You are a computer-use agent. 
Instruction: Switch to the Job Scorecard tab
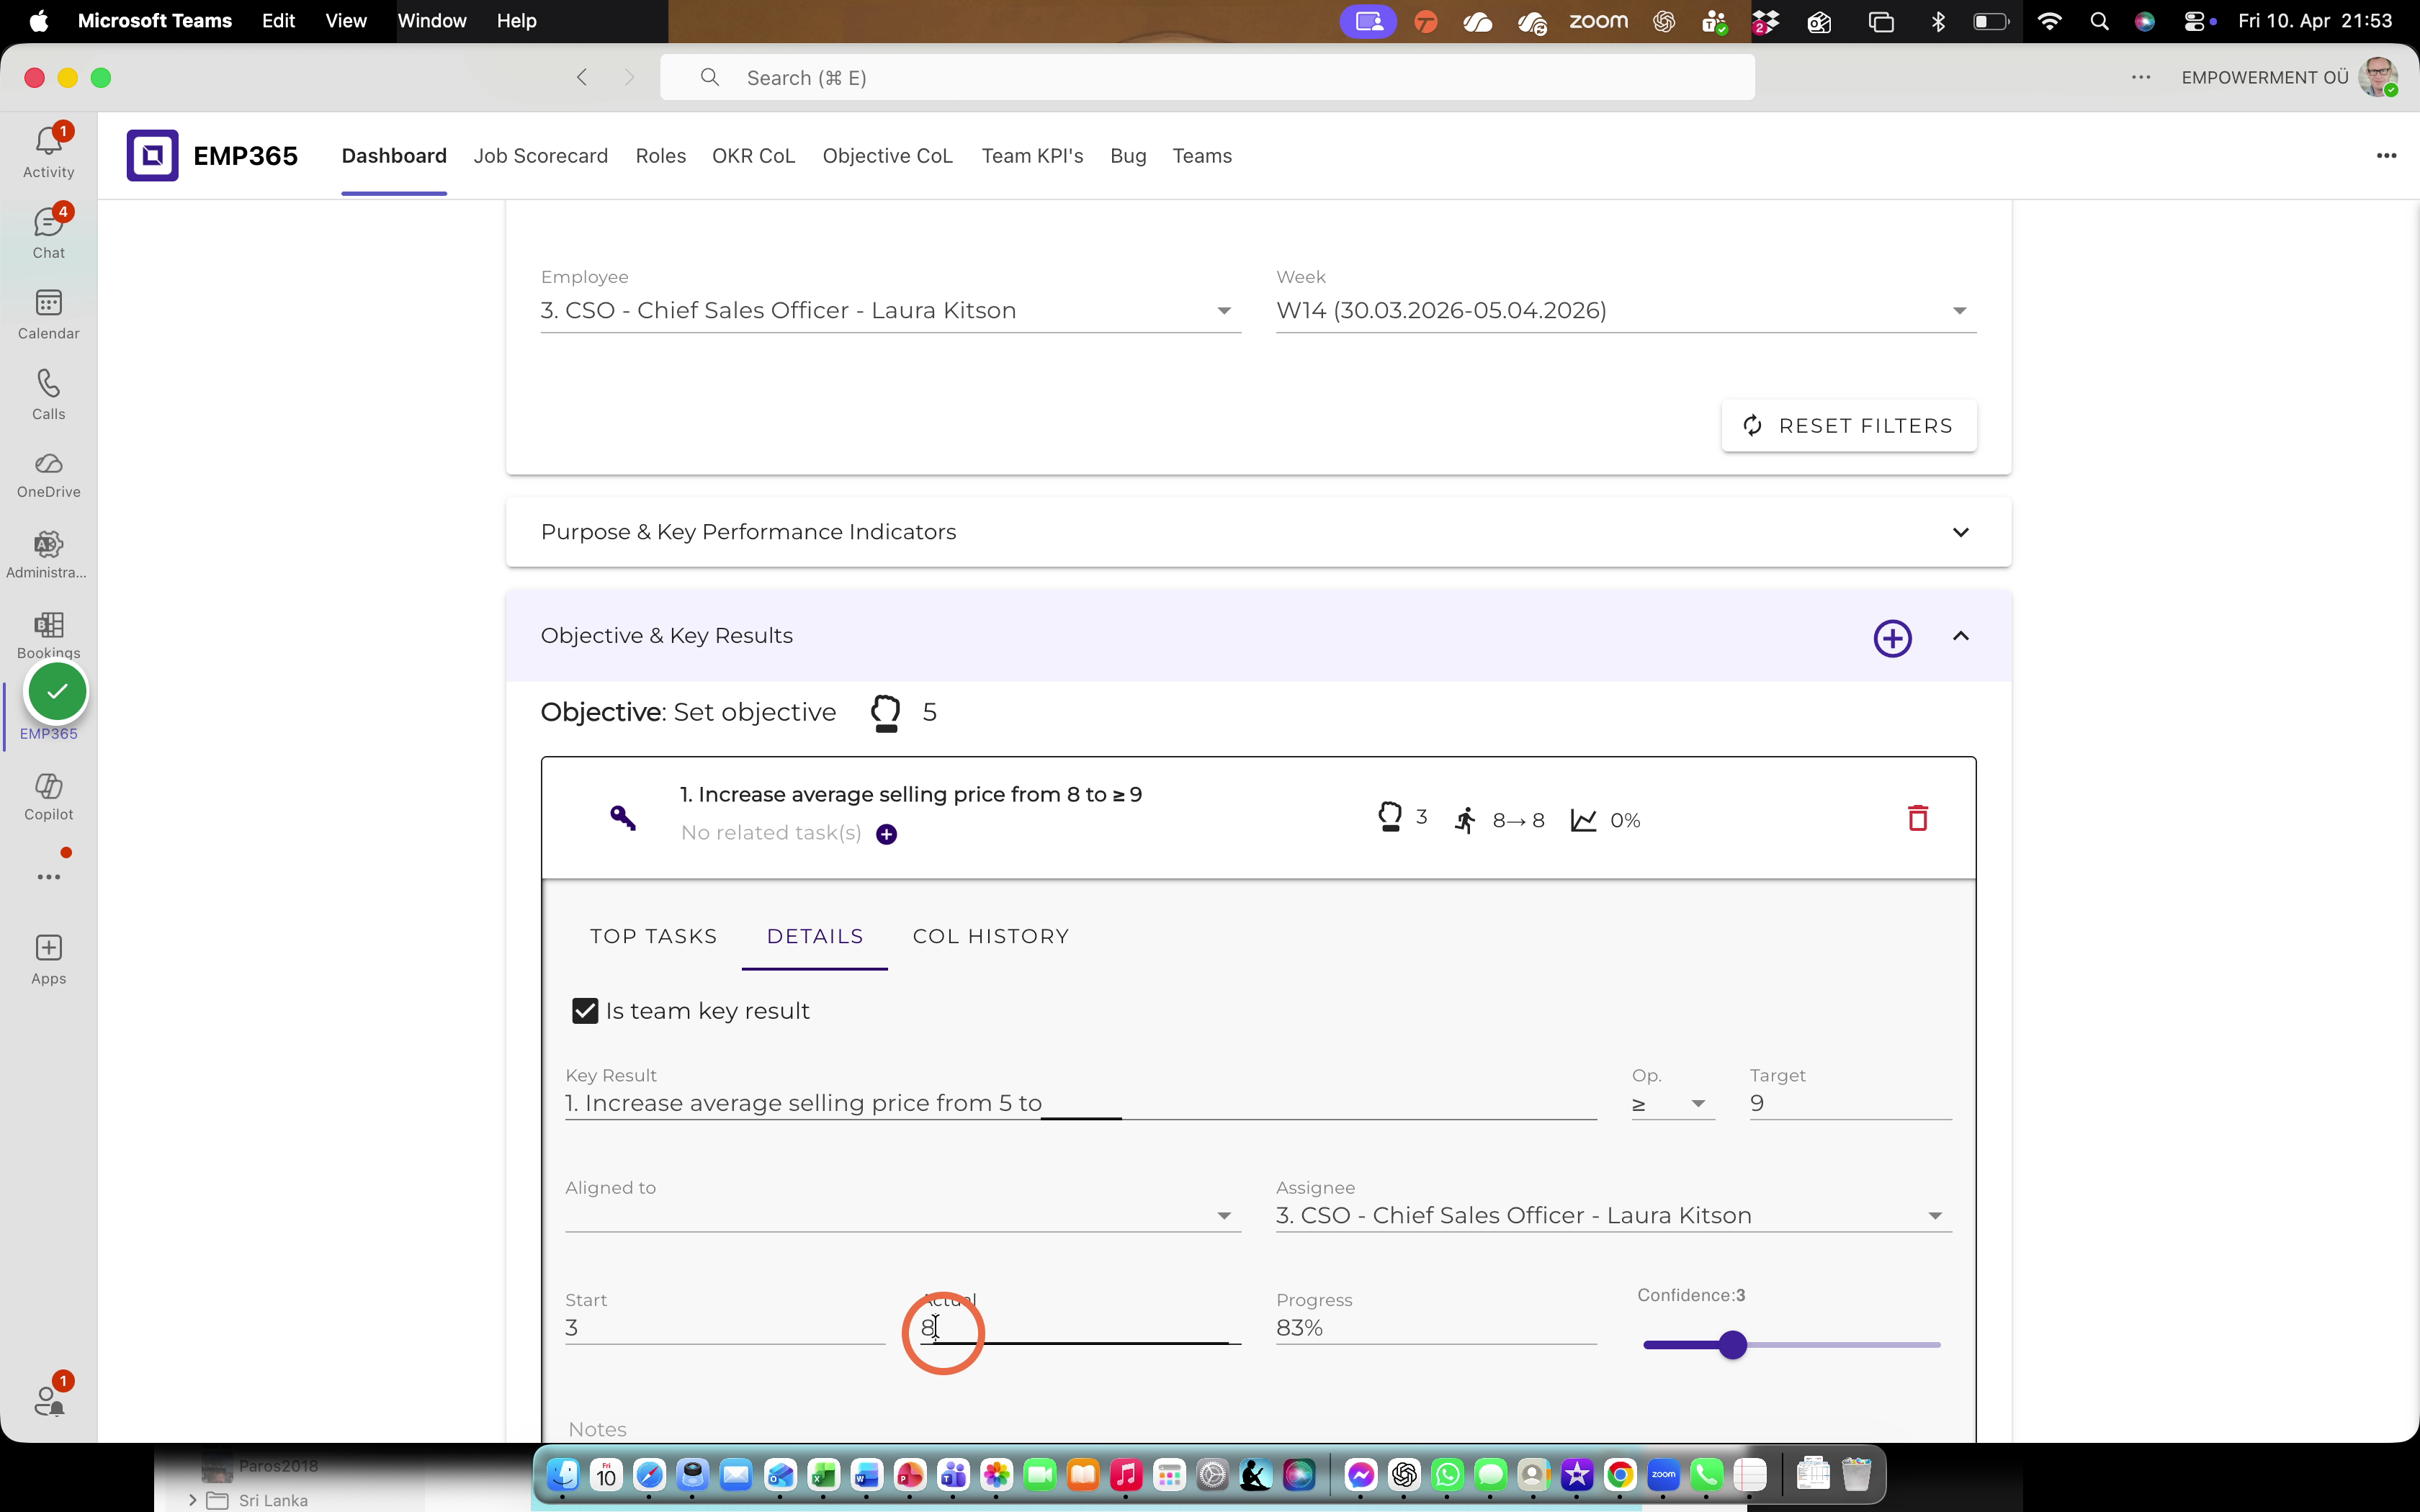tap(540, 156)
